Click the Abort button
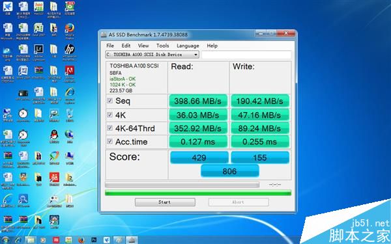 [239, 202]
